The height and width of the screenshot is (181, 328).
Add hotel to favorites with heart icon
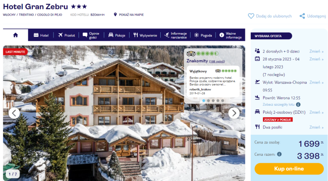[251, 16]
